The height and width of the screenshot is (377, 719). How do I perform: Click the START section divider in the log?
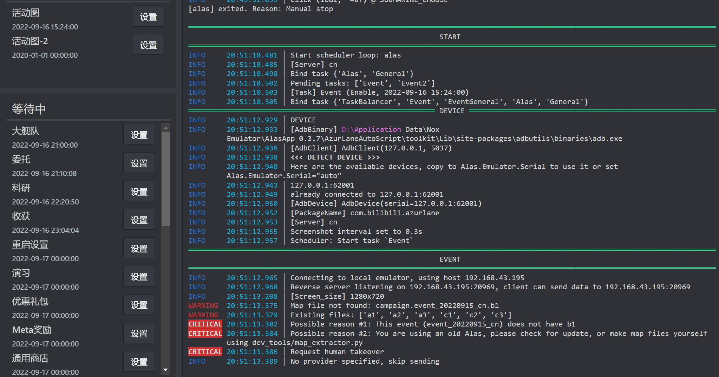[450, 36]
